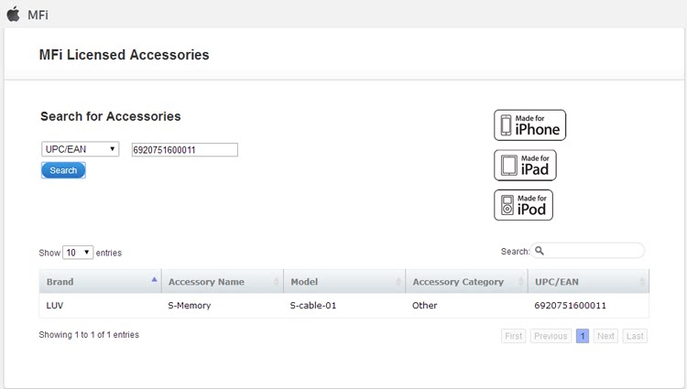687x389 pixels.
Task: Focus the UPC/EAN number input field
Action: point(184,149)
